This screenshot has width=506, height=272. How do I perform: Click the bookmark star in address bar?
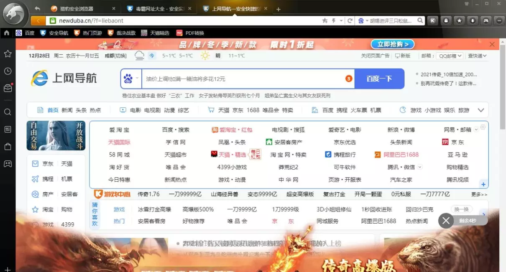tap(325, 20)
